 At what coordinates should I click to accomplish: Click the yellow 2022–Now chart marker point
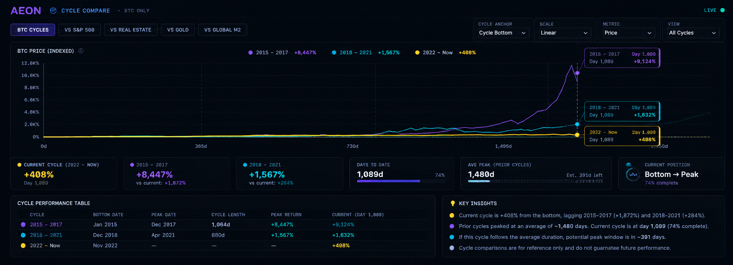tap(577, 135)
